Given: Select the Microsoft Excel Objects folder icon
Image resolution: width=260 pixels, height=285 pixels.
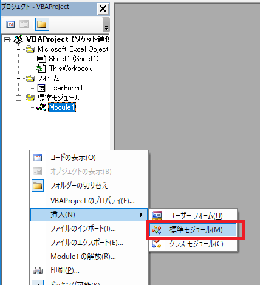Looking at the screenshot, I should (x=30, y=49).
